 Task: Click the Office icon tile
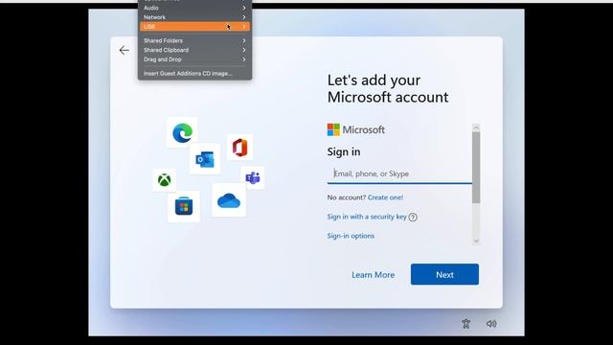(x=239, y=148)
